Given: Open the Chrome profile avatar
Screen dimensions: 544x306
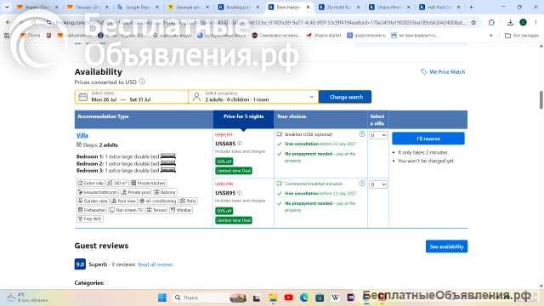Looking at the screenshot, I should 524,23.
